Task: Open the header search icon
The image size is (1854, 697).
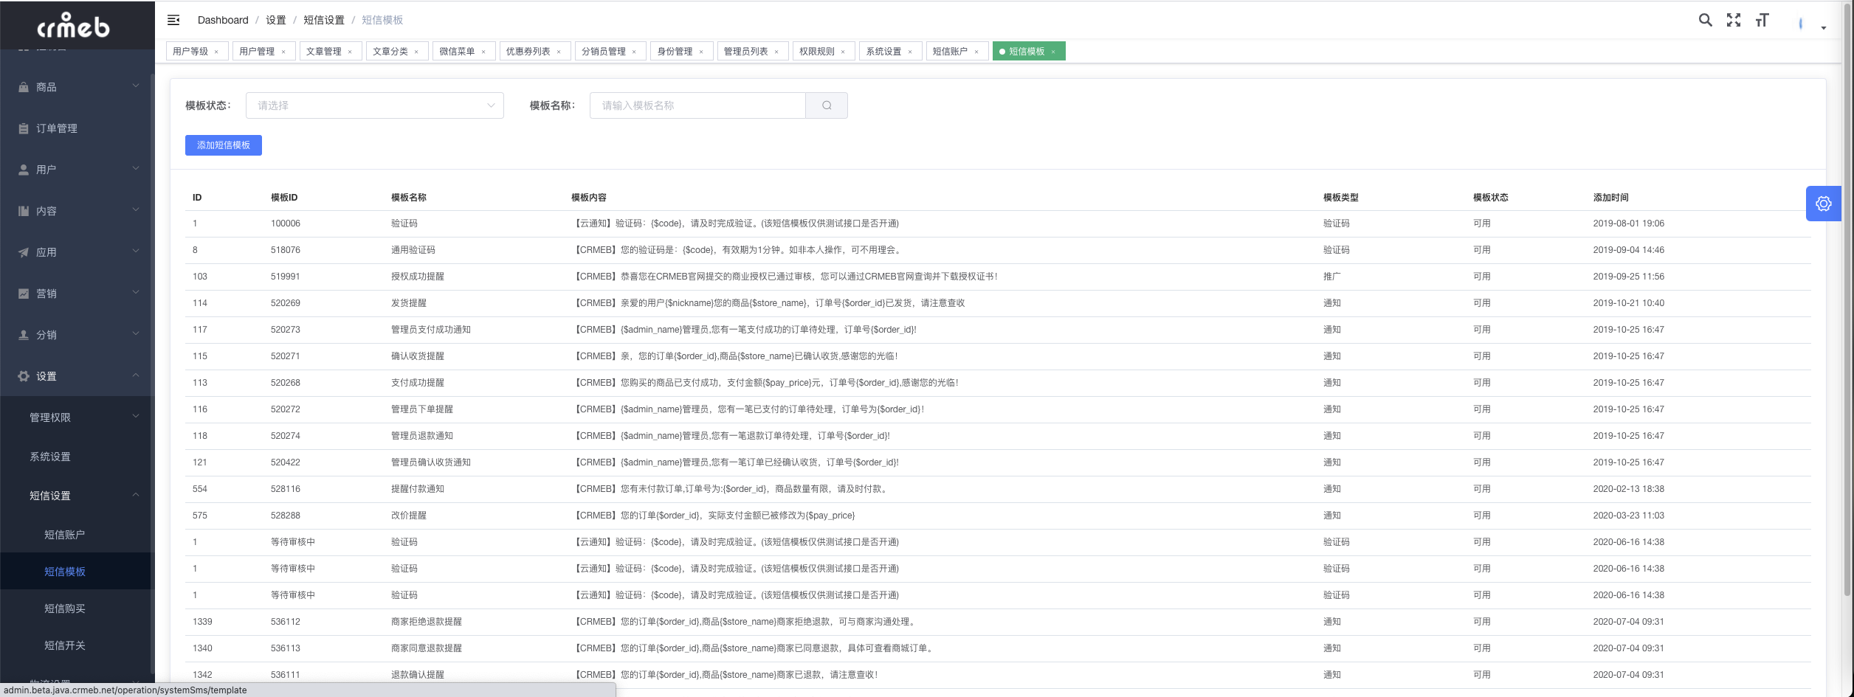Action: 1705,20
